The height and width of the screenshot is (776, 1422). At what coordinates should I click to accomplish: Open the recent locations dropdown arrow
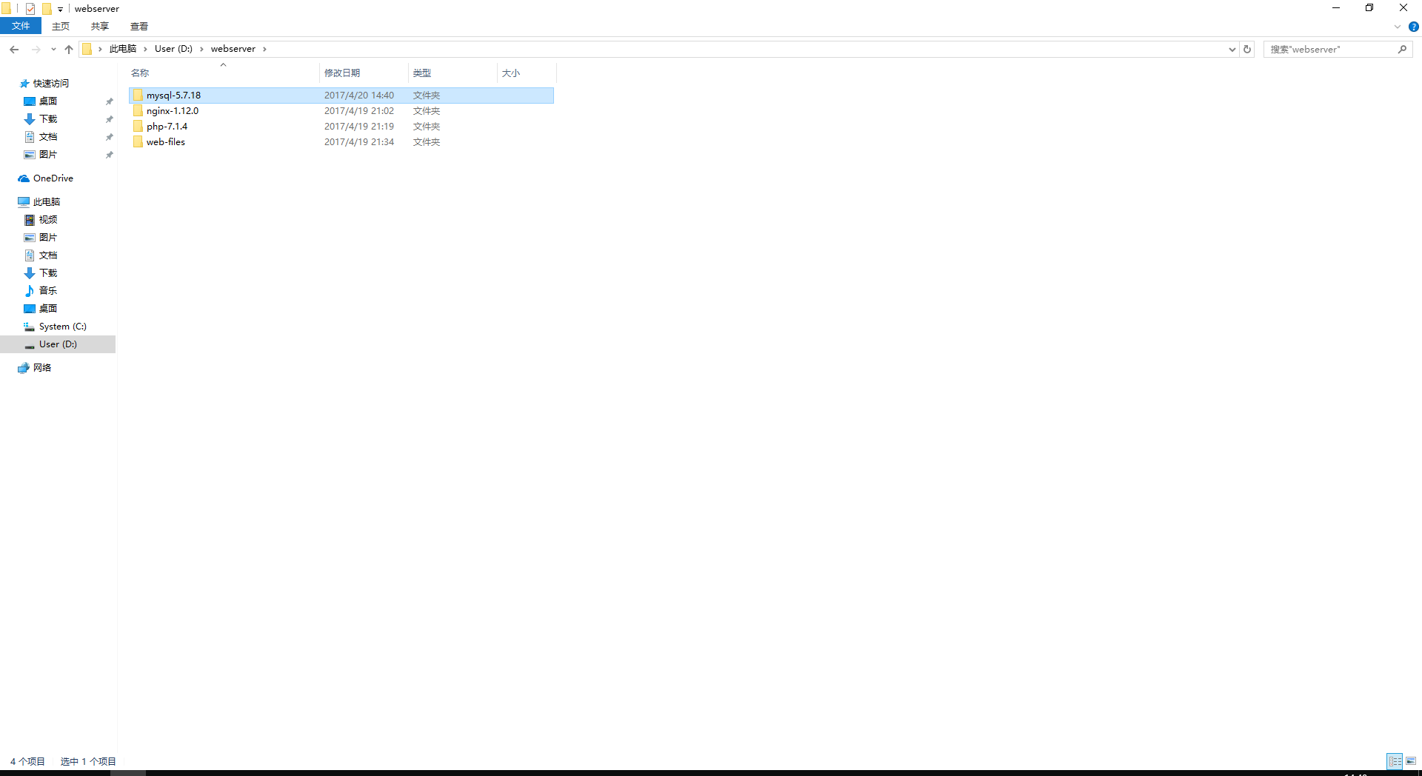[53, 49]
